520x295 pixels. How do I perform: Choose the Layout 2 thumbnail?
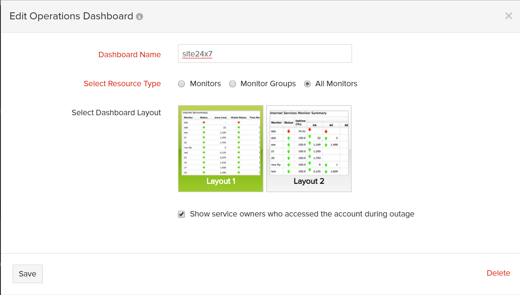[x=309, y=148]
